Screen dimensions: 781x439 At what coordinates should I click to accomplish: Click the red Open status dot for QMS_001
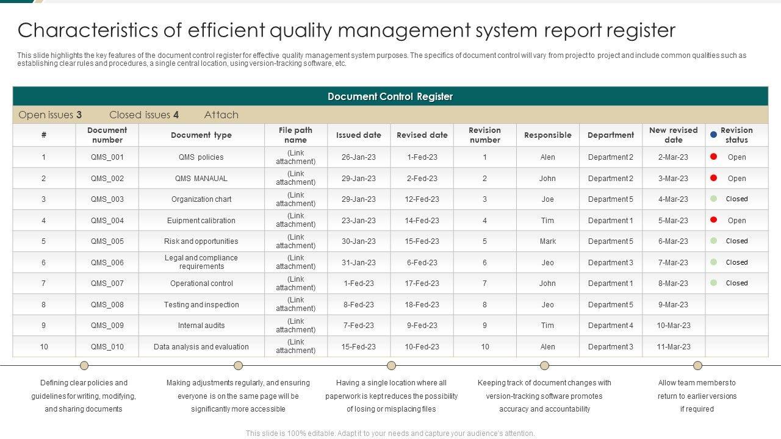coord(713,157)
